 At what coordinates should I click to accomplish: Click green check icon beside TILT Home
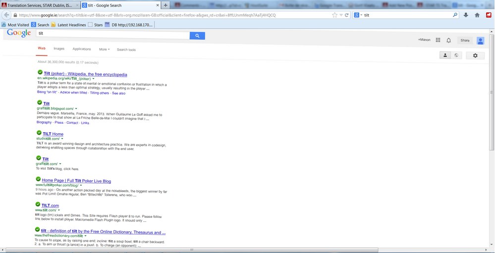(39, 133)
